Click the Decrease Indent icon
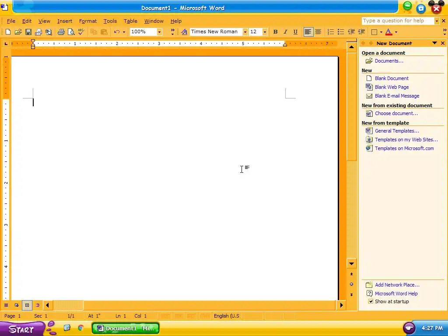 pyautogui.click(x=351, y=31)
